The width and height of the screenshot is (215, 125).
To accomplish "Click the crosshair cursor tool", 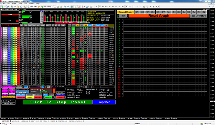I will click(x=130, y=7).
